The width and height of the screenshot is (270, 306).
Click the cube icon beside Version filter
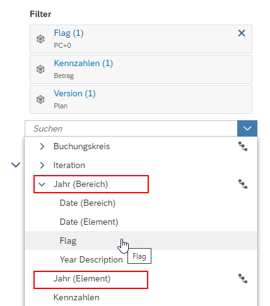click(40, 99)
